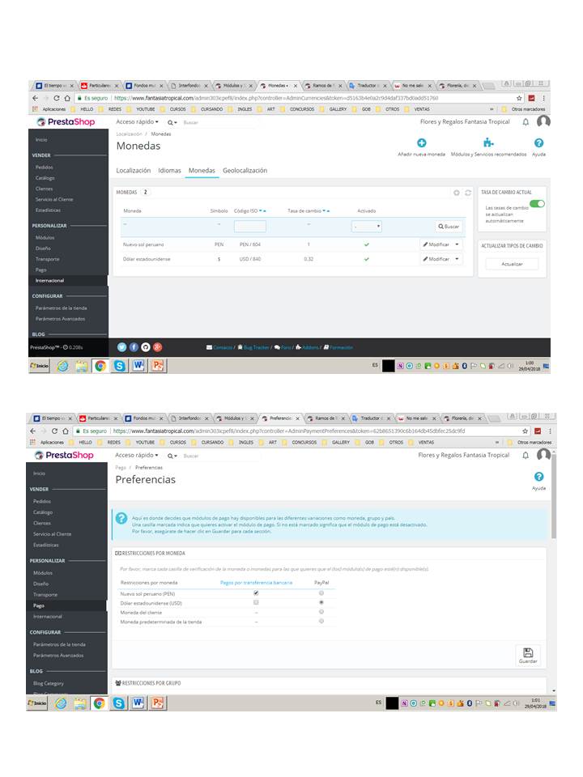583x777 pixels.
Task: Open Acceso rápido dropdown on Preferencias page
Action: pyautogui.click(x=136, y=456)
